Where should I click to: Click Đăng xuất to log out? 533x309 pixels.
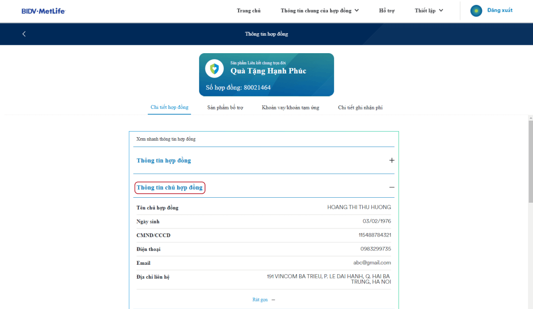coord(500,10)
